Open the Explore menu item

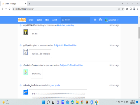39,20
